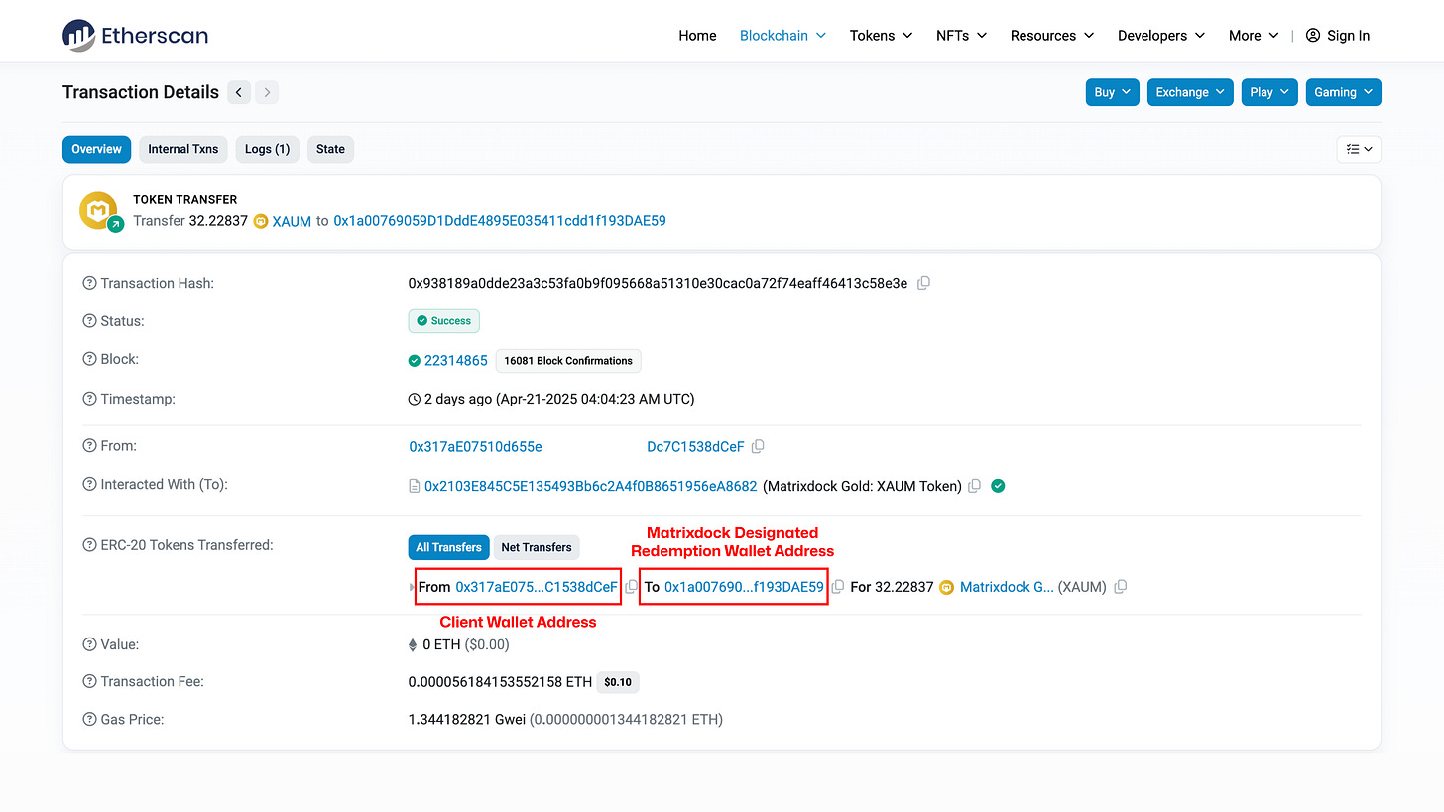The image size is (1444, 812).
Task: Click the XAUM token link in the summary
Action: [292, 221]
